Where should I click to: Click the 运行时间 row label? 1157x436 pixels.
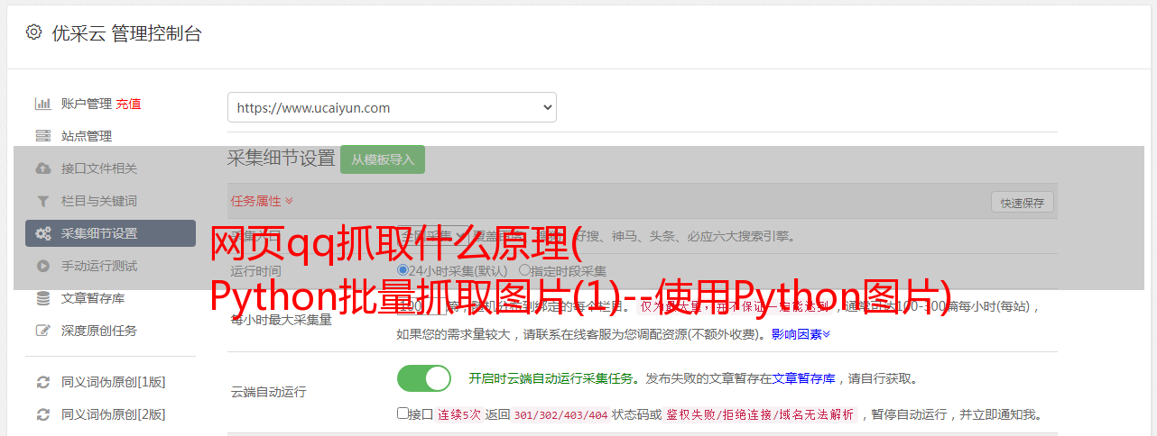click(x=255, y=270)
